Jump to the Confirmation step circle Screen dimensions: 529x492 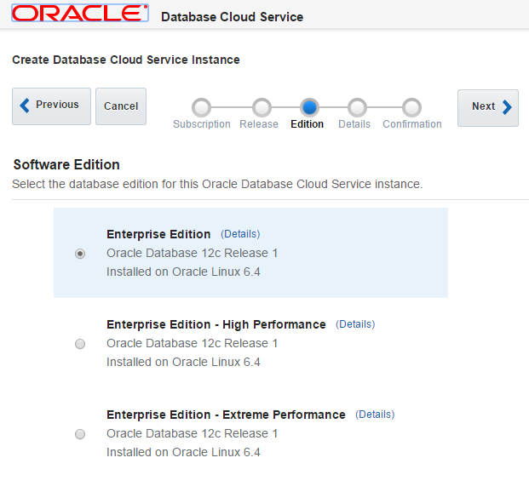411,107
